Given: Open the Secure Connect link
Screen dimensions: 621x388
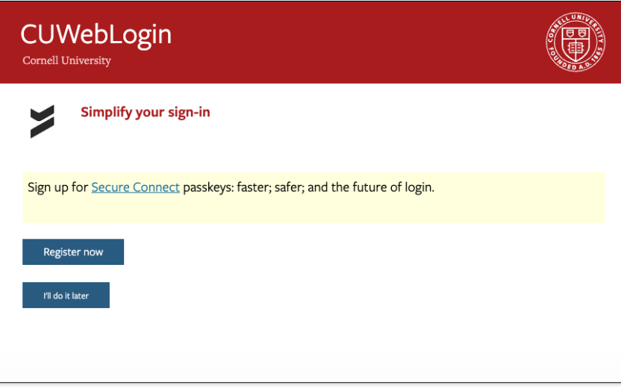Looking at the screenshot, I should click(x=135, y=187).
